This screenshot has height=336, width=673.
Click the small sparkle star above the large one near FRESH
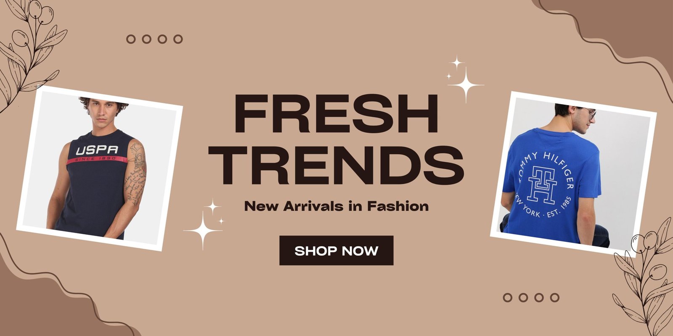click(x=456, y=63)
